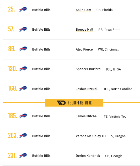Click the Bills logo beside pick 25
The width and height of the screenshot is (140, 166).
pyautogui.click(x=23, y=9)
